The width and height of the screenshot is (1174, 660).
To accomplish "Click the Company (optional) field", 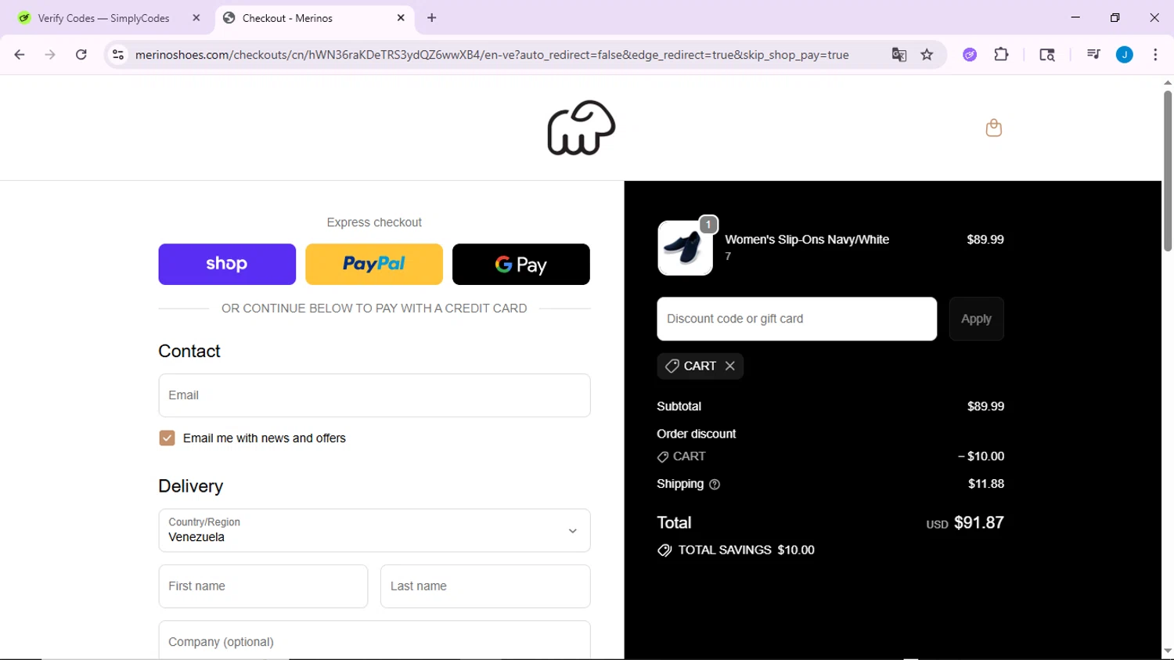I will 374,640.
